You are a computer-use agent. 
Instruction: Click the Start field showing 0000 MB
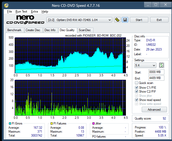(x=156, y=72)
